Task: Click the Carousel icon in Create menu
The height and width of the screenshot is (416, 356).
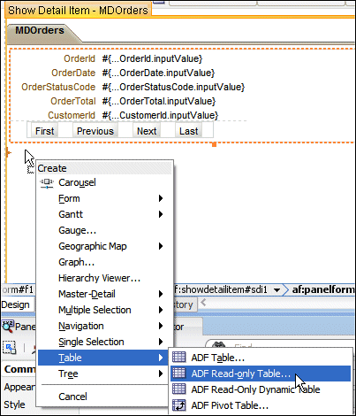Action: (x=47, y=183)
